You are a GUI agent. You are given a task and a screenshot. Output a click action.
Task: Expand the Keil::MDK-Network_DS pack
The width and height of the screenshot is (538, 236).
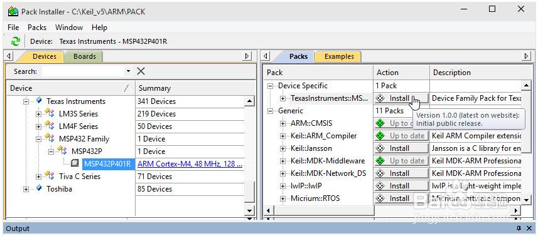tap(282, 173)
